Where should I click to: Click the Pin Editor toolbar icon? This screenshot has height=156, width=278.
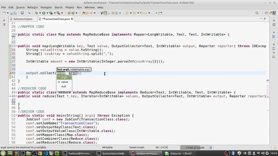(x=160, y=13)
